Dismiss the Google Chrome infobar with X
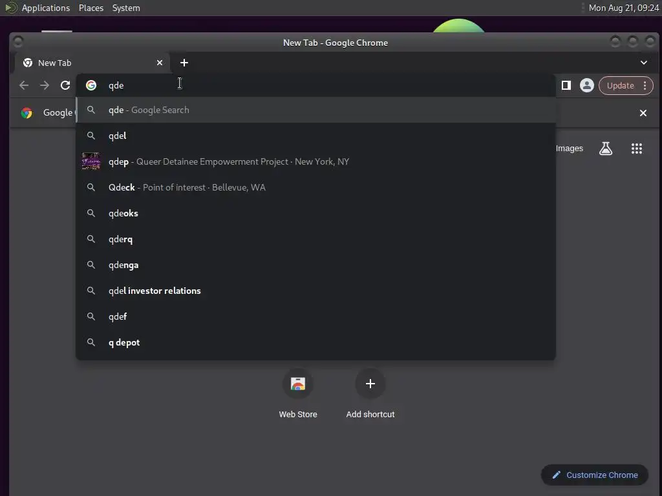This screenshot has width=662, height=496. point(643,113)
